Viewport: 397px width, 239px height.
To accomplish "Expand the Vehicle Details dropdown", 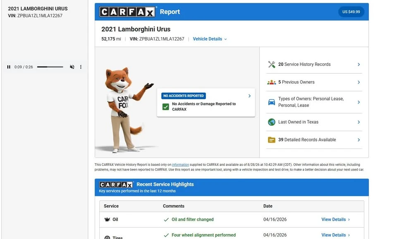I will [x=210, y=39].
